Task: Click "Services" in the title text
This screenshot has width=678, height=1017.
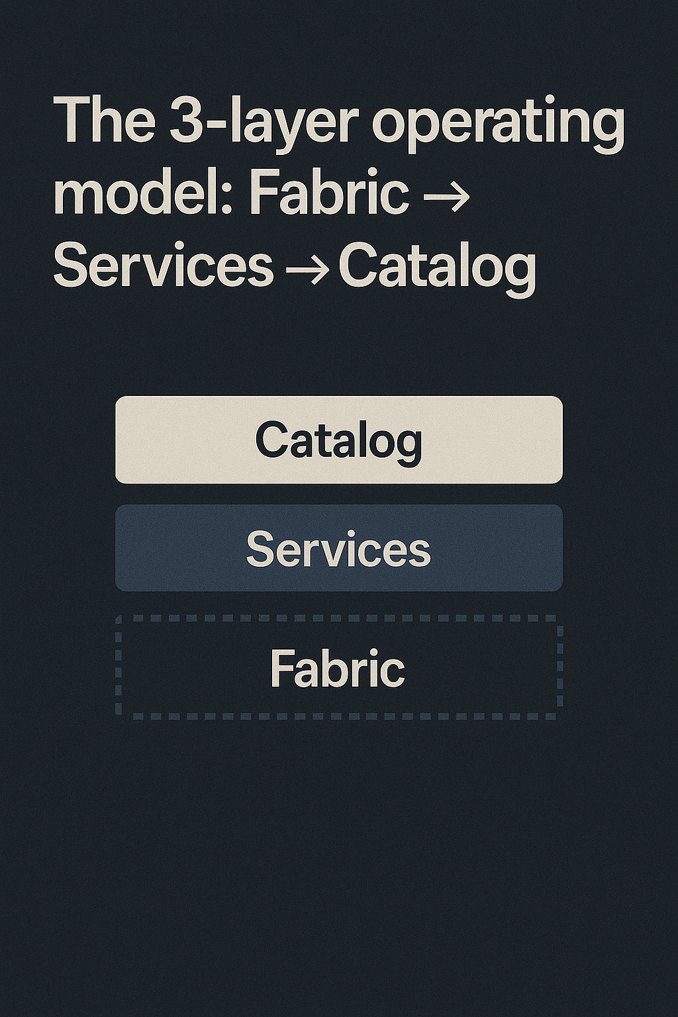Action: tap(163, 267)
